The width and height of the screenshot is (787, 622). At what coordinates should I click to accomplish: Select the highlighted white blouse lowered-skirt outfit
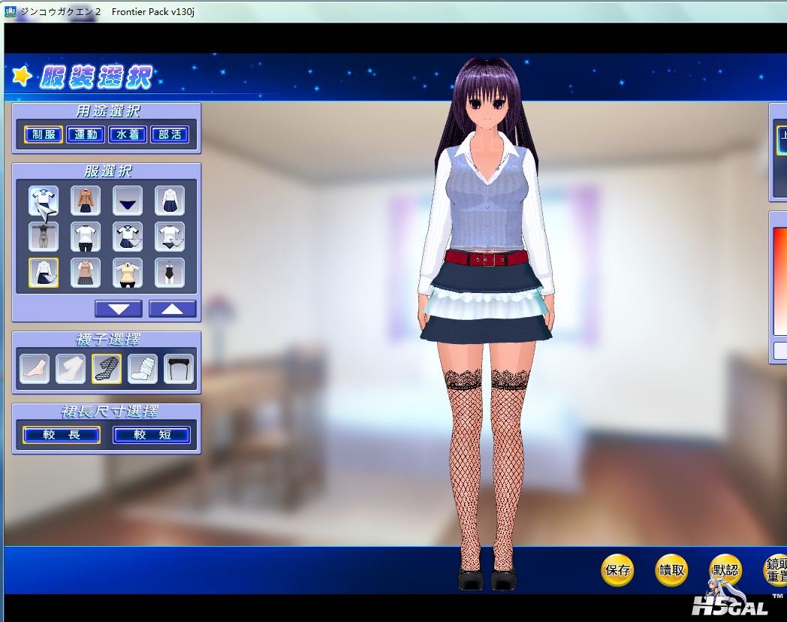point(43,273)
